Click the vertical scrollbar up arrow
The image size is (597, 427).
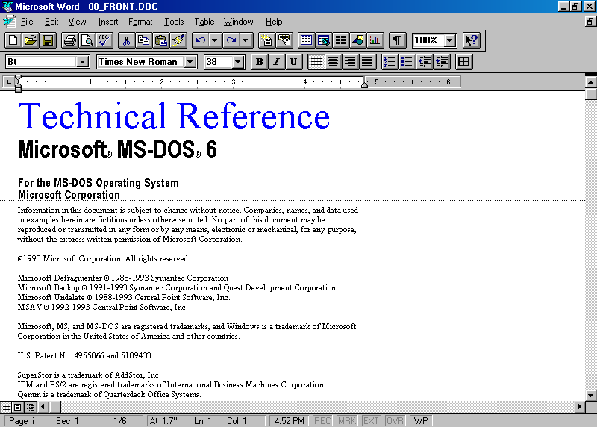(590, 82)
